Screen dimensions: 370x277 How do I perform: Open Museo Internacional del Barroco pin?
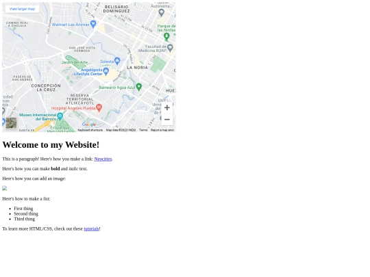(60, 116)
